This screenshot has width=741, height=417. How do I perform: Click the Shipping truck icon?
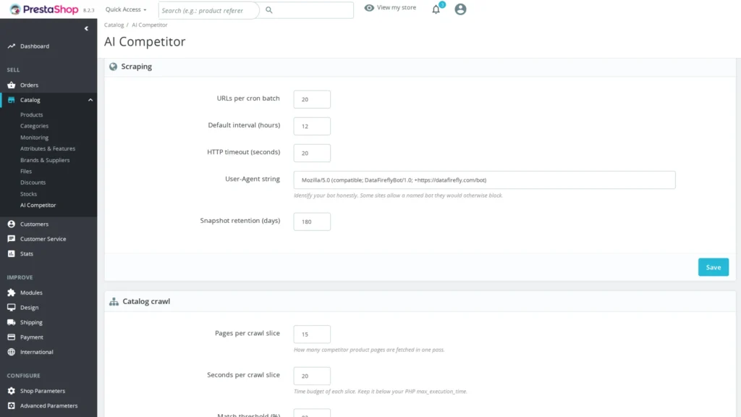pos(12,322)
